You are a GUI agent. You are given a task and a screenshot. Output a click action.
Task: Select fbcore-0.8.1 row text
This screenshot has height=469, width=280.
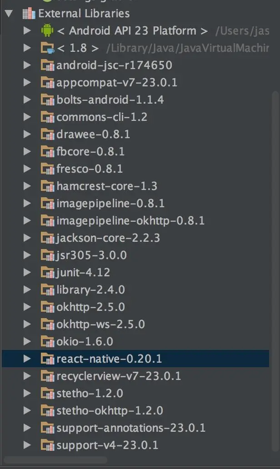pos(90,151)
